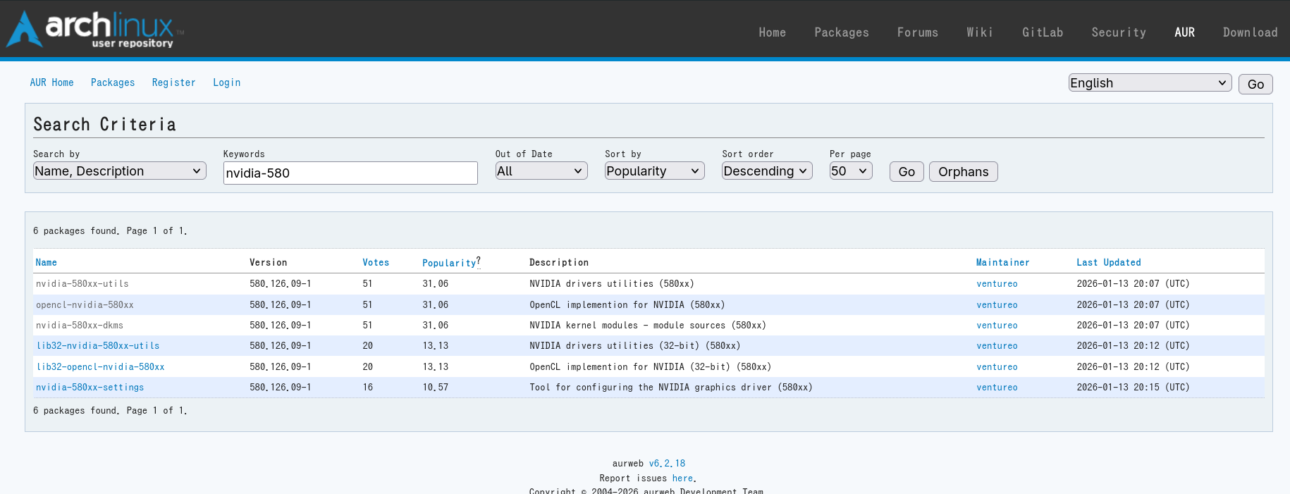Open nvidia-580xx-settings package link

(x=90, y=388)
